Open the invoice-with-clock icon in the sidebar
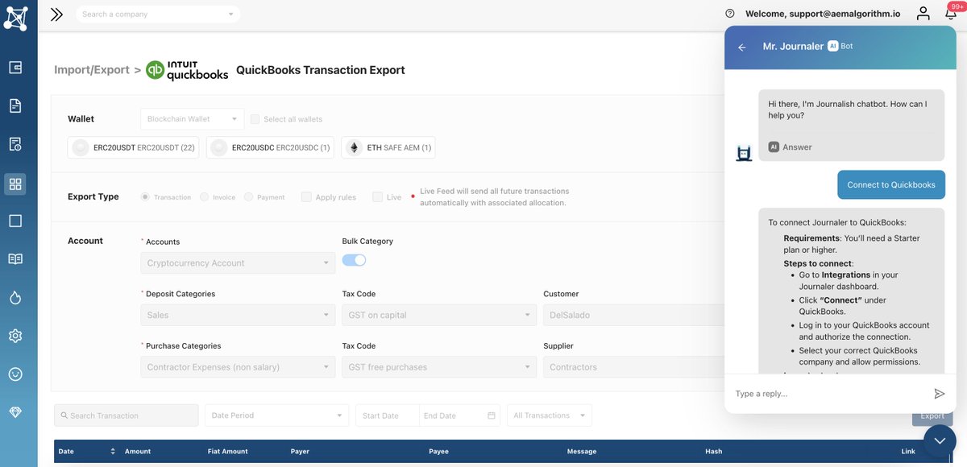The image size is (967, 467). (15, 144)
